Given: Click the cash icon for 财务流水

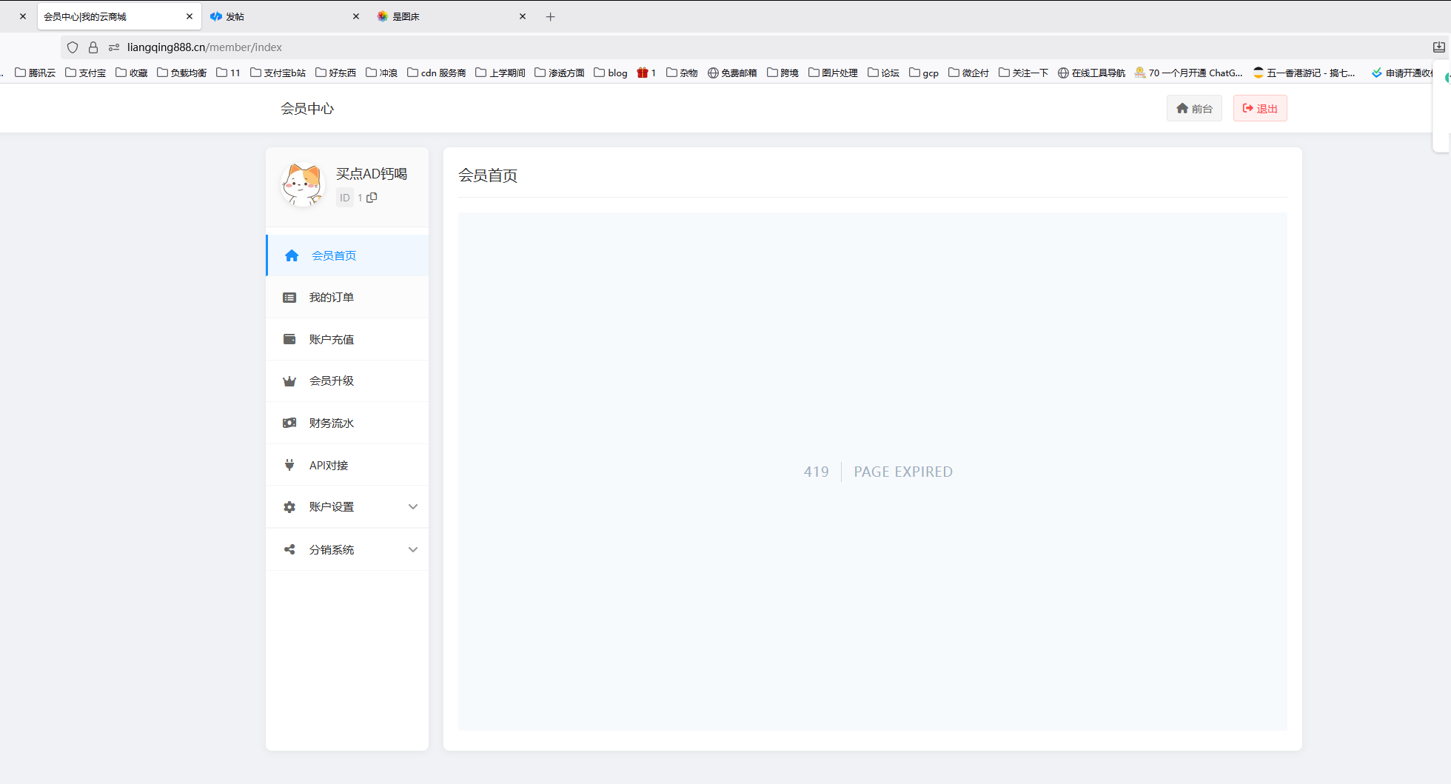Looking at the screenshot, I should coord(289,423).
